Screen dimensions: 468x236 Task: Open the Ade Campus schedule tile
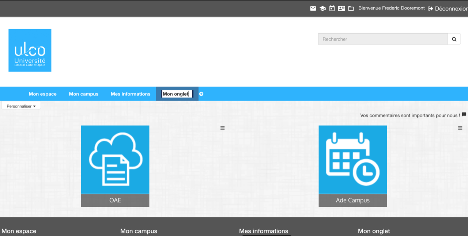353,160
